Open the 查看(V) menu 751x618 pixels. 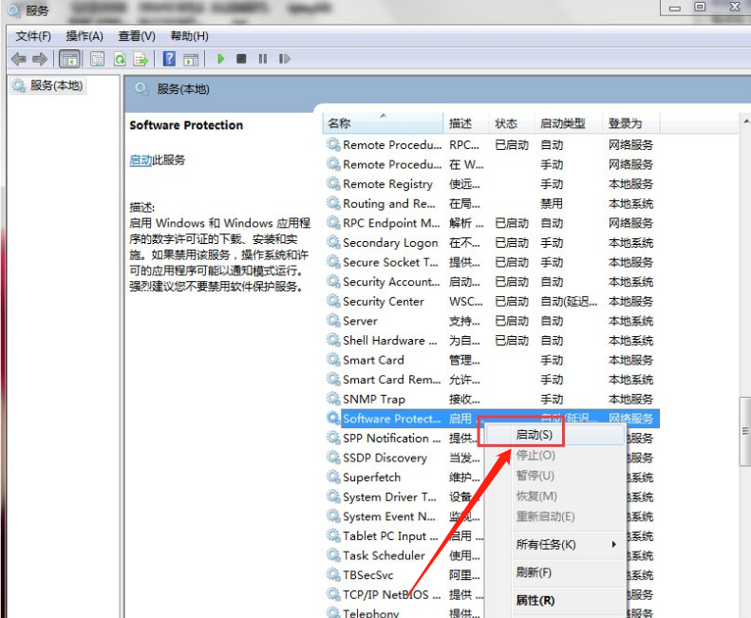[x=137, y=36]
